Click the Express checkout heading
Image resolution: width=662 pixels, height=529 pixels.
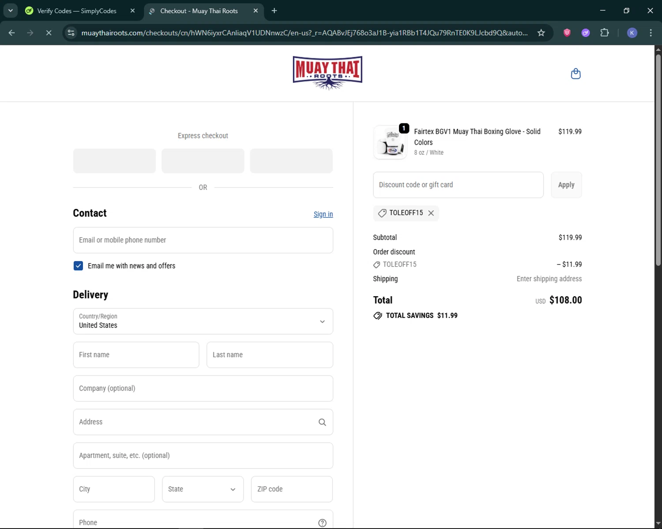pos(203,136)
